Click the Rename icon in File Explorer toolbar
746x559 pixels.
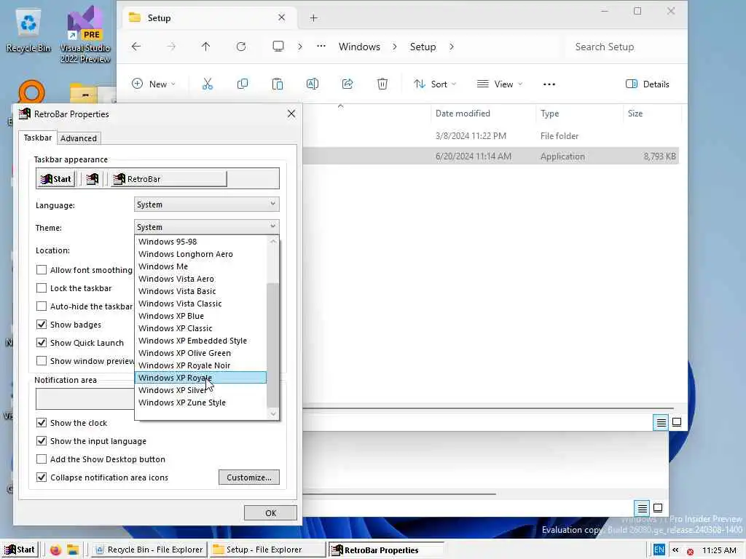(x=313, y=84)
